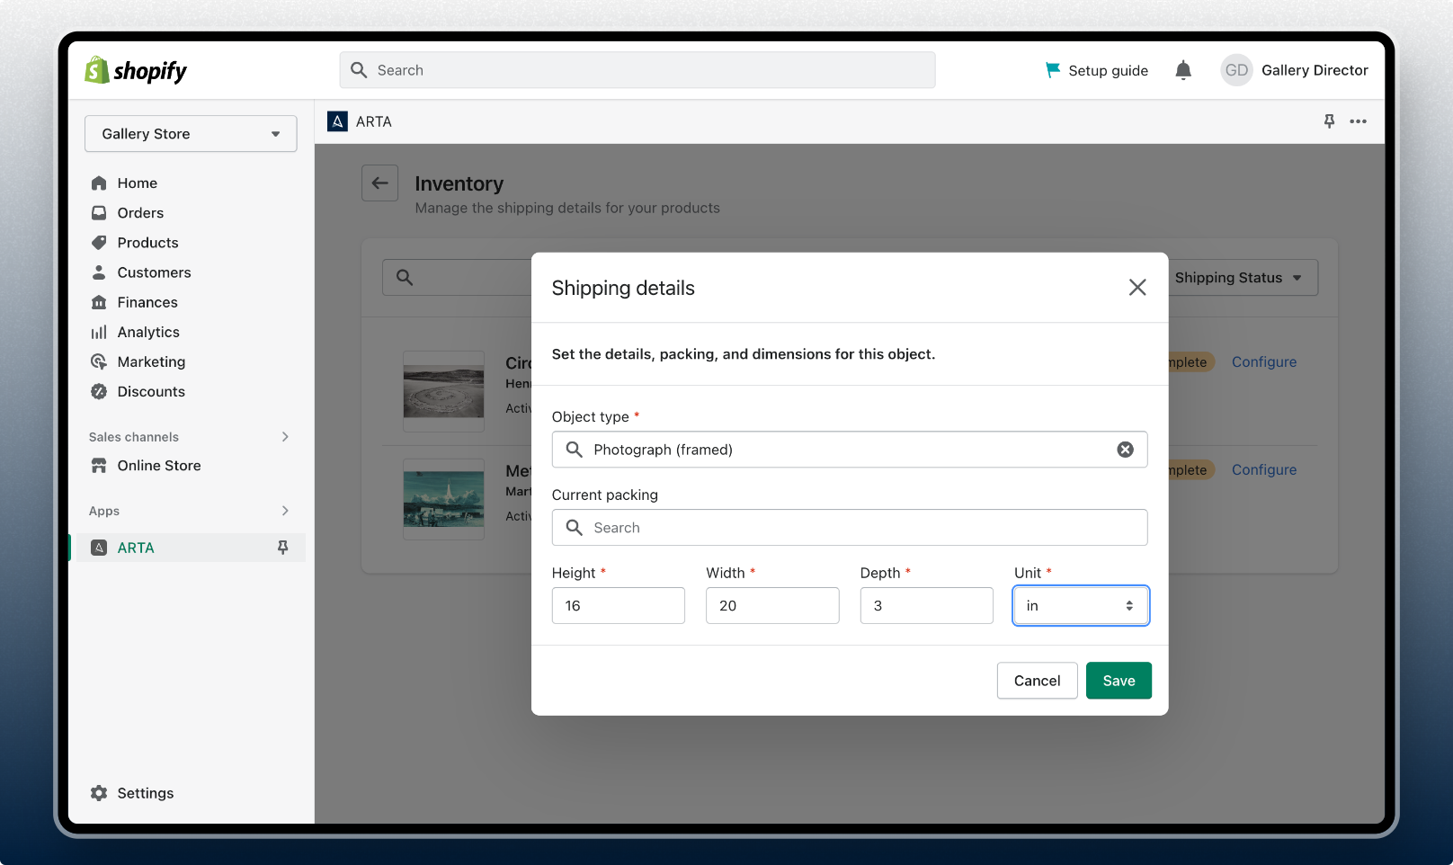
Task: Click the notification bell icon
Action: pyautogui.click(x=1183, y=70)
